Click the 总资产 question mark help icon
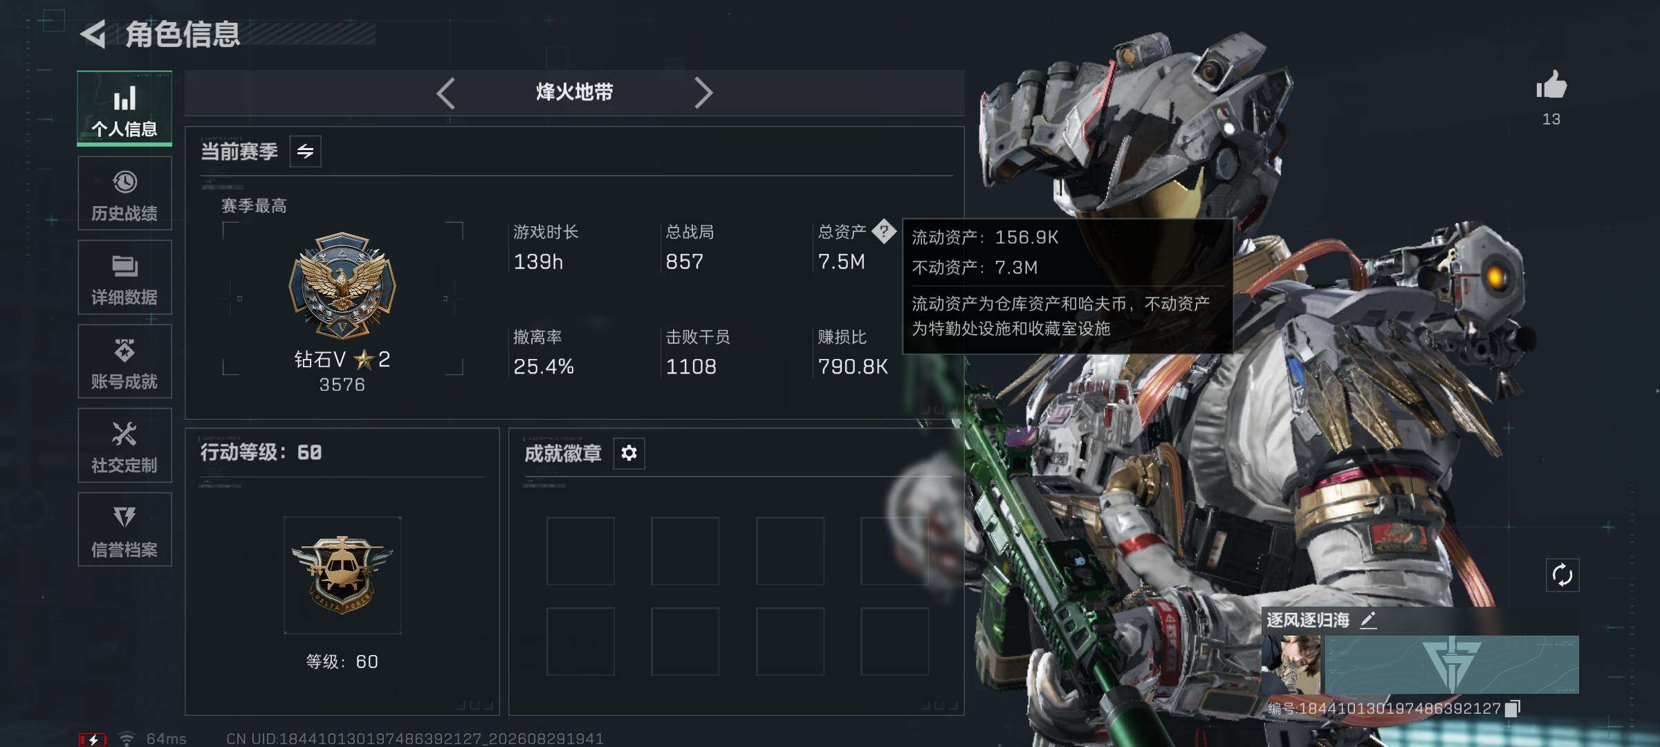The image size is (1660, 747). coord(883,231)
